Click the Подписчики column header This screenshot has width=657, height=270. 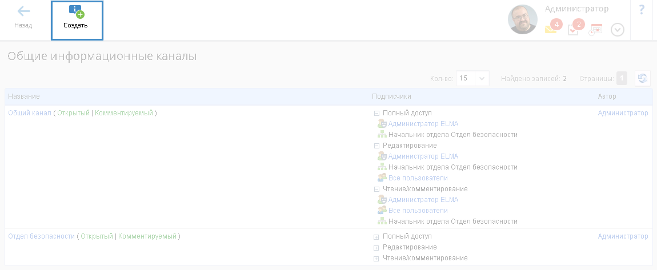pos(391,96)
